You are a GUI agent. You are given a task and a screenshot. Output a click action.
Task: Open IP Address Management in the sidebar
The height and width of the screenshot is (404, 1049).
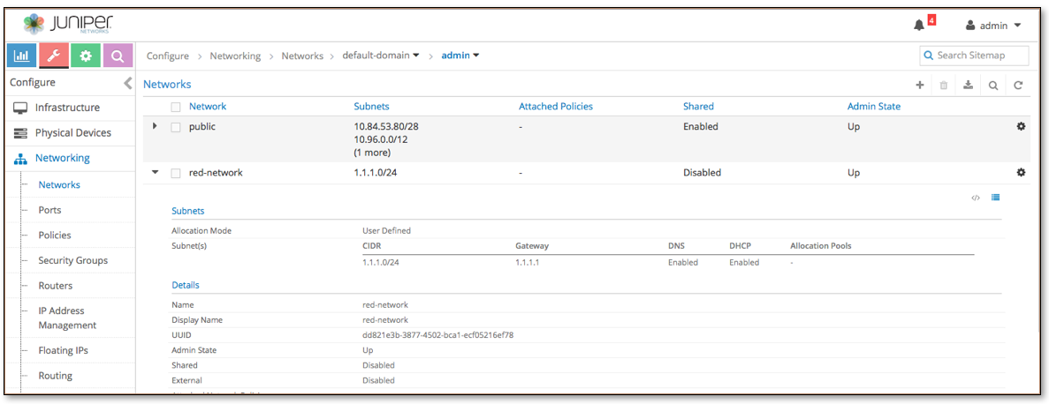[67, 318]
